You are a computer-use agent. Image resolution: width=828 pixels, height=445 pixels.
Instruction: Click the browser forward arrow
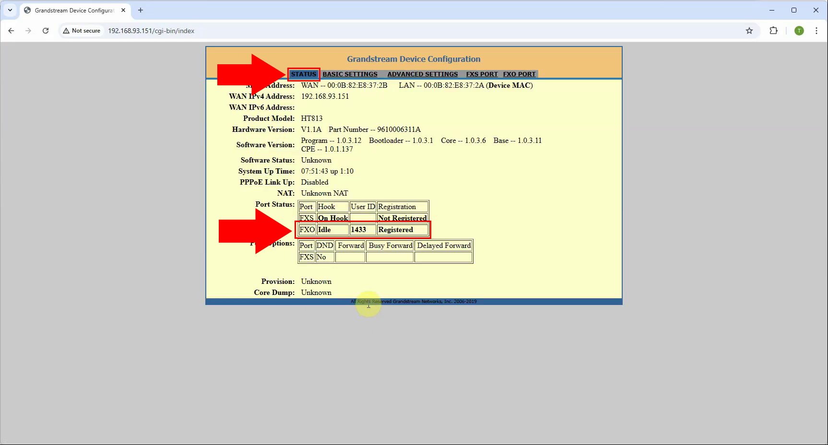point(28,31)
